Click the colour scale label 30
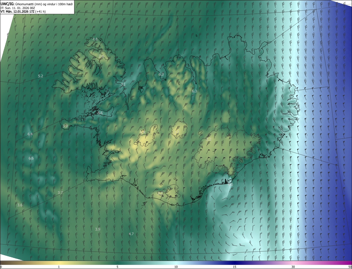 tap(293, 267)
